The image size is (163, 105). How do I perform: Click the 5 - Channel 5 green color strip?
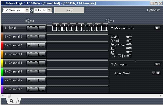tap(2, 72)
